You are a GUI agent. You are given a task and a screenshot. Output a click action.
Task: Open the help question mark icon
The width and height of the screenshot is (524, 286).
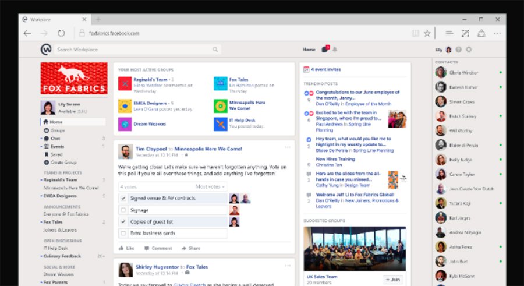459,50
